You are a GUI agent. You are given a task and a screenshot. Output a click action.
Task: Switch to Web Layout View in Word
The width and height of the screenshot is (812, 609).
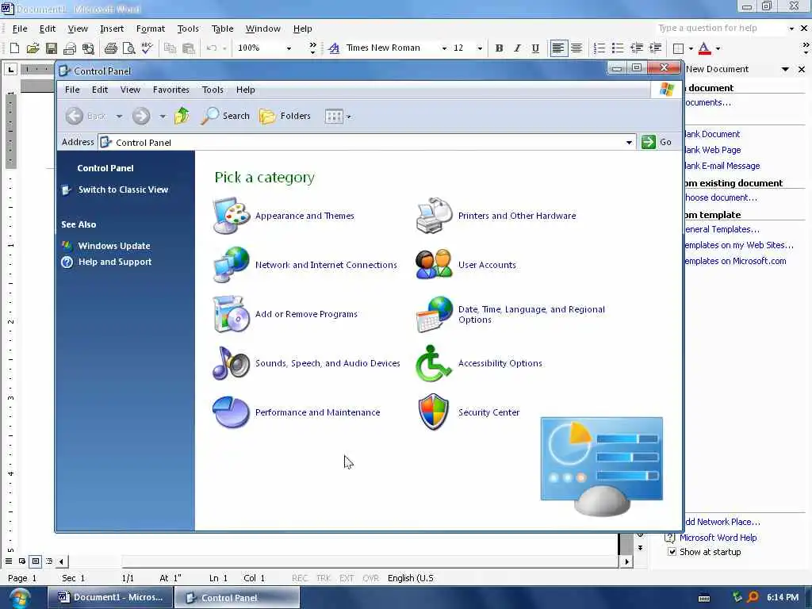(x=21, y=561)
